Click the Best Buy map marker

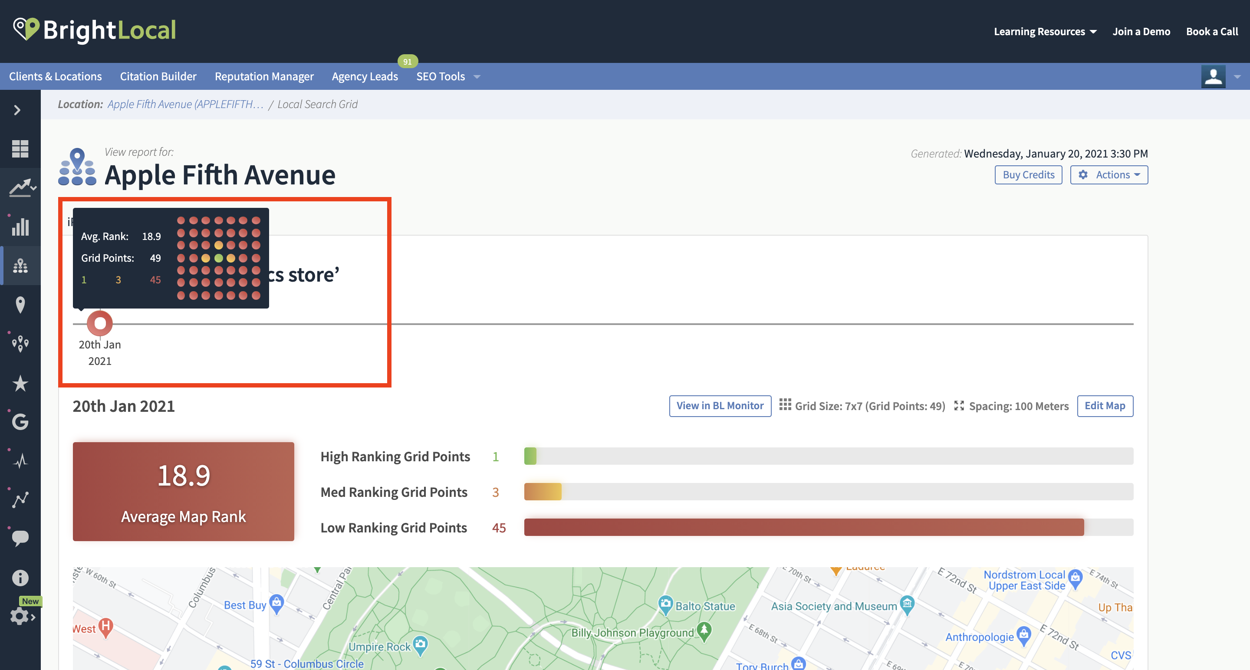coord(276,604)
